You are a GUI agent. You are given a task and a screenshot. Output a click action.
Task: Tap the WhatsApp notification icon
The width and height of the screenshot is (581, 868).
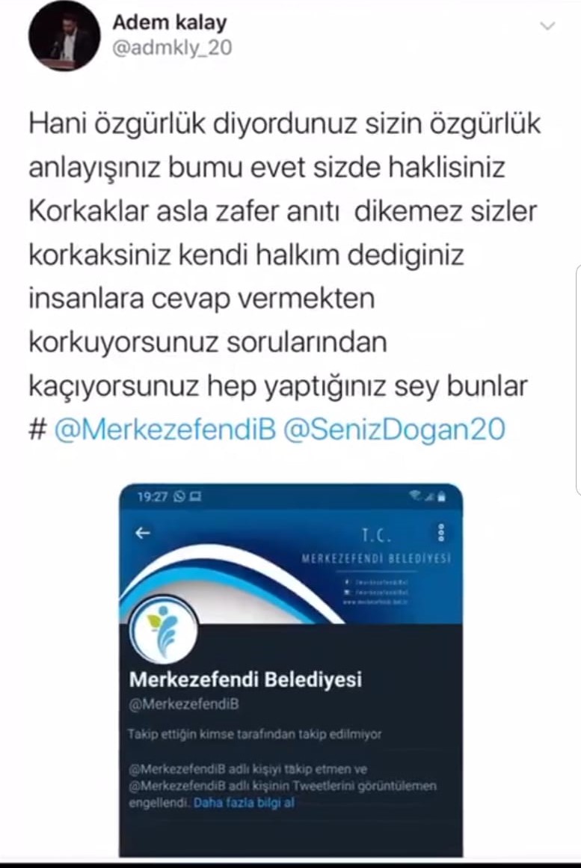point(179,497)
